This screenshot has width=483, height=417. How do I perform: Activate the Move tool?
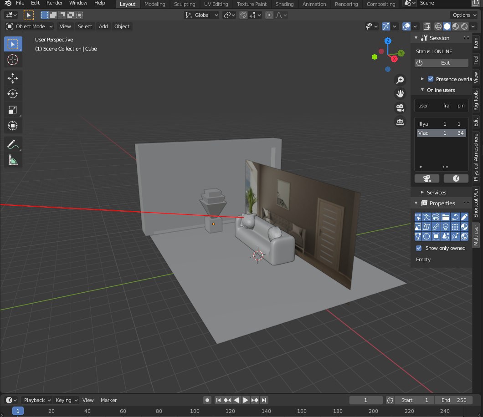point(13,78)
